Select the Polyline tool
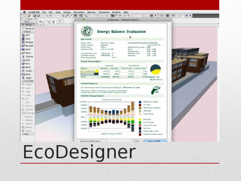The width and height of the screenshot is (241, 181). [27, 109]
